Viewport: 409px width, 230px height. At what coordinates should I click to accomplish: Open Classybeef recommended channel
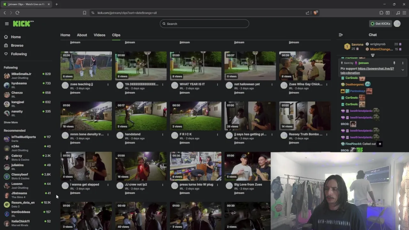click(27, 176)
